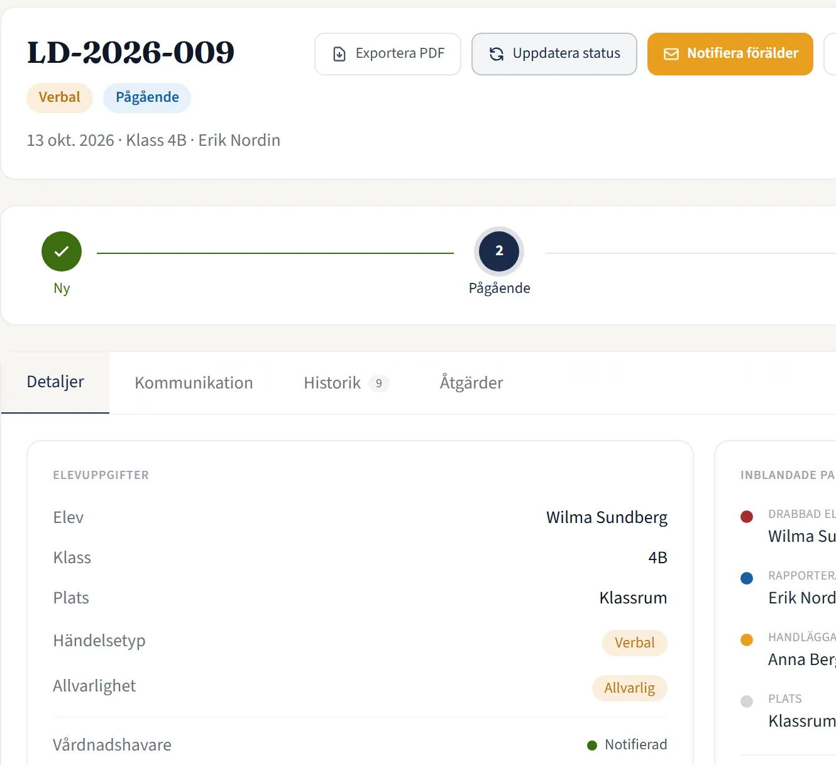This screenshot has height=765, width=836.
Task: Click the grey dot beside Plats
Action: click(x=747, y=702)
